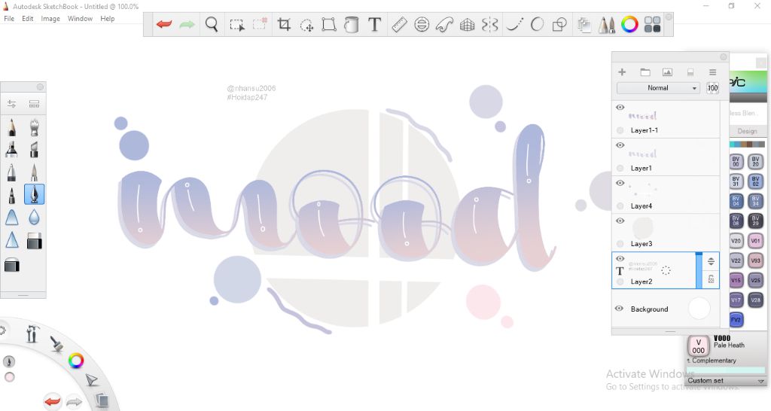Open the Copic Color Library grid icon
This screenshot has width=771, height=411.
(x=652, y=24)
